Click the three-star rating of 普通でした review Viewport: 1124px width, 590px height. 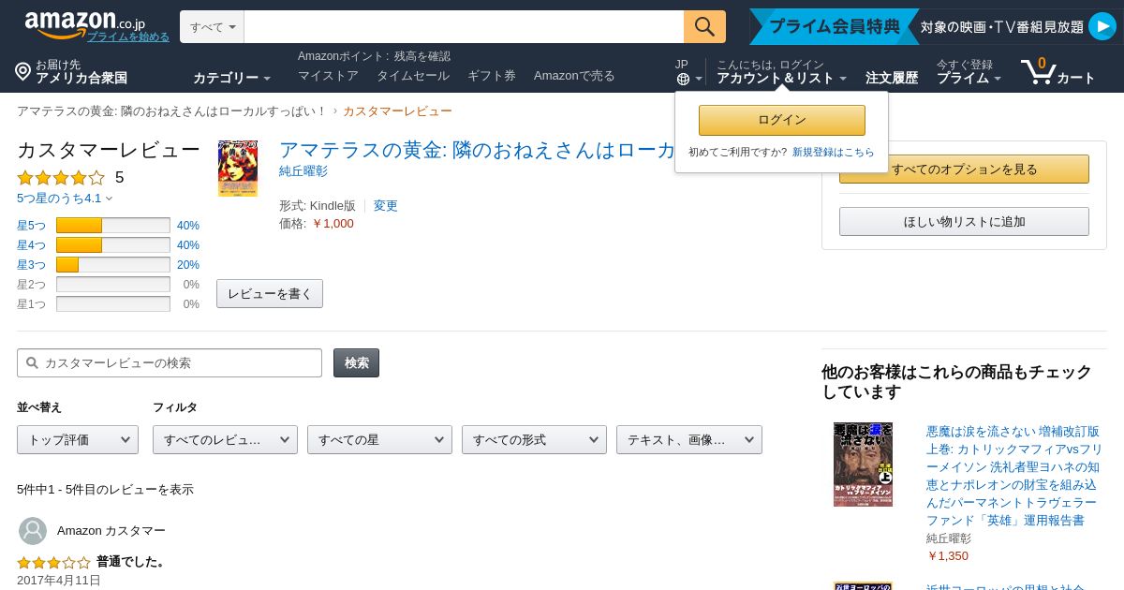pos(53,562)
